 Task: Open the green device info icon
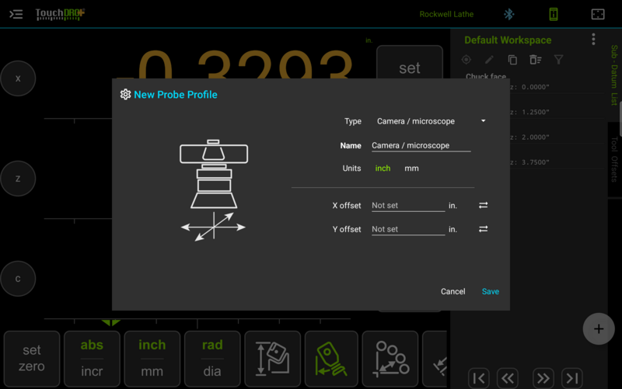(554, 14)
